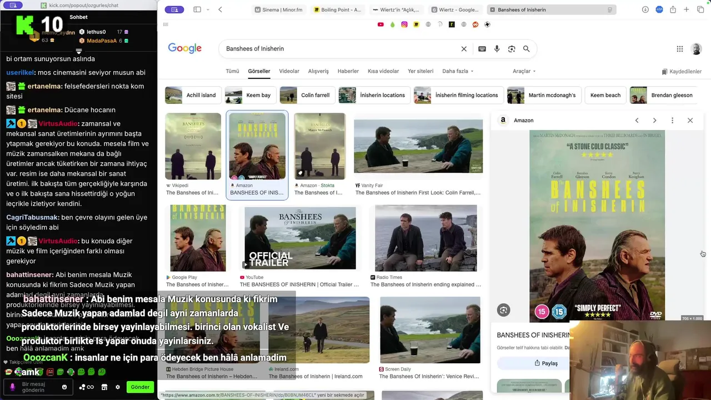
Task: Switch to the Videolar tab
Action: pos(289,71)
